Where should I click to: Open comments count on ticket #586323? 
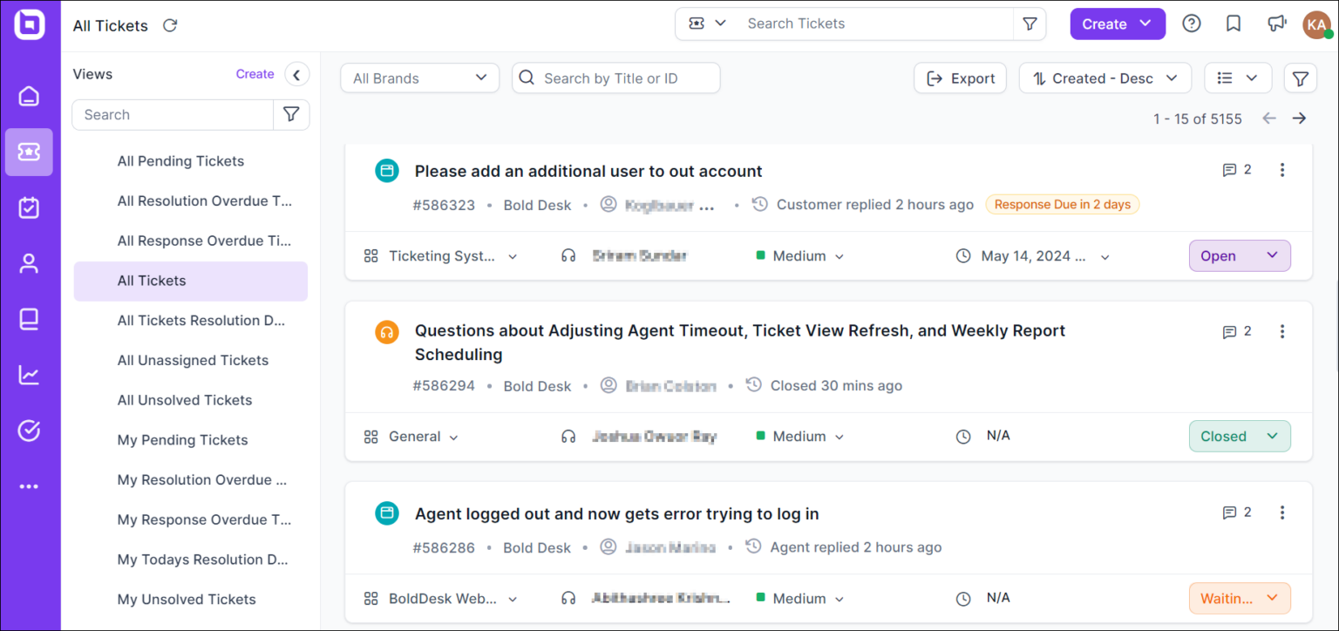pyautogui.click(x=1237, y=170)
